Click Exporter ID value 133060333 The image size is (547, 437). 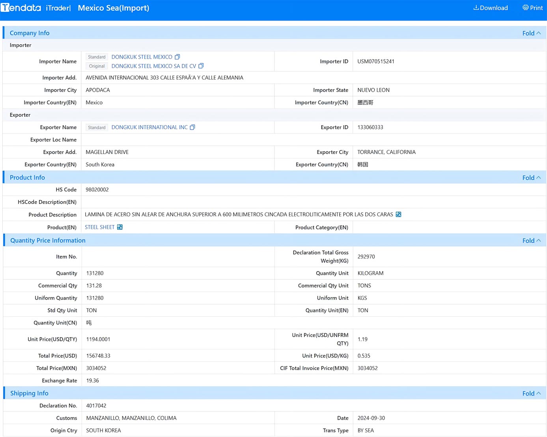pos(370,127)
